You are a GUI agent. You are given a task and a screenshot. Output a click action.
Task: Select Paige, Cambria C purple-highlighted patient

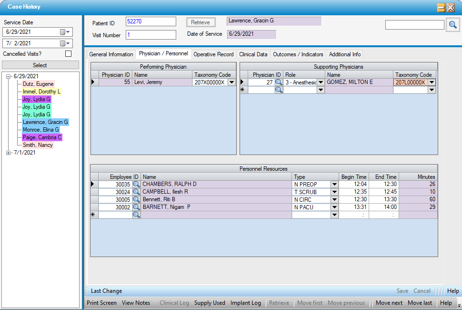[x=42, y=137]
